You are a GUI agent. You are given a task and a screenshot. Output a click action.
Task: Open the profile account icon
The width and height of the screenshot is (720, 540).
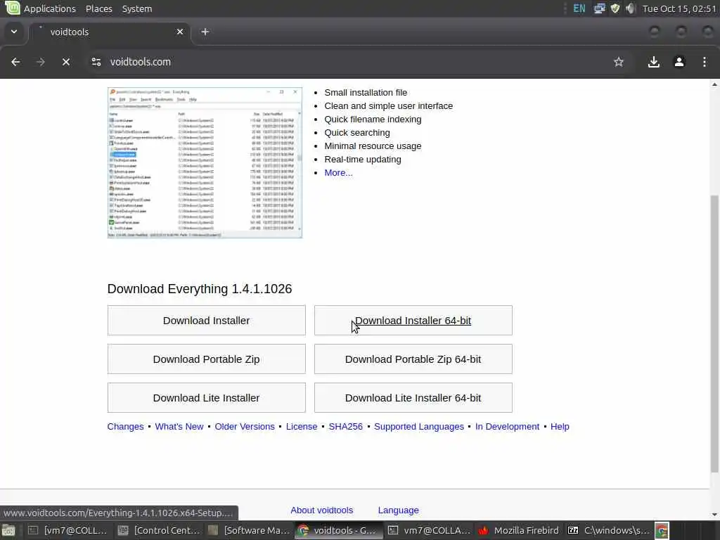(679, 62)
